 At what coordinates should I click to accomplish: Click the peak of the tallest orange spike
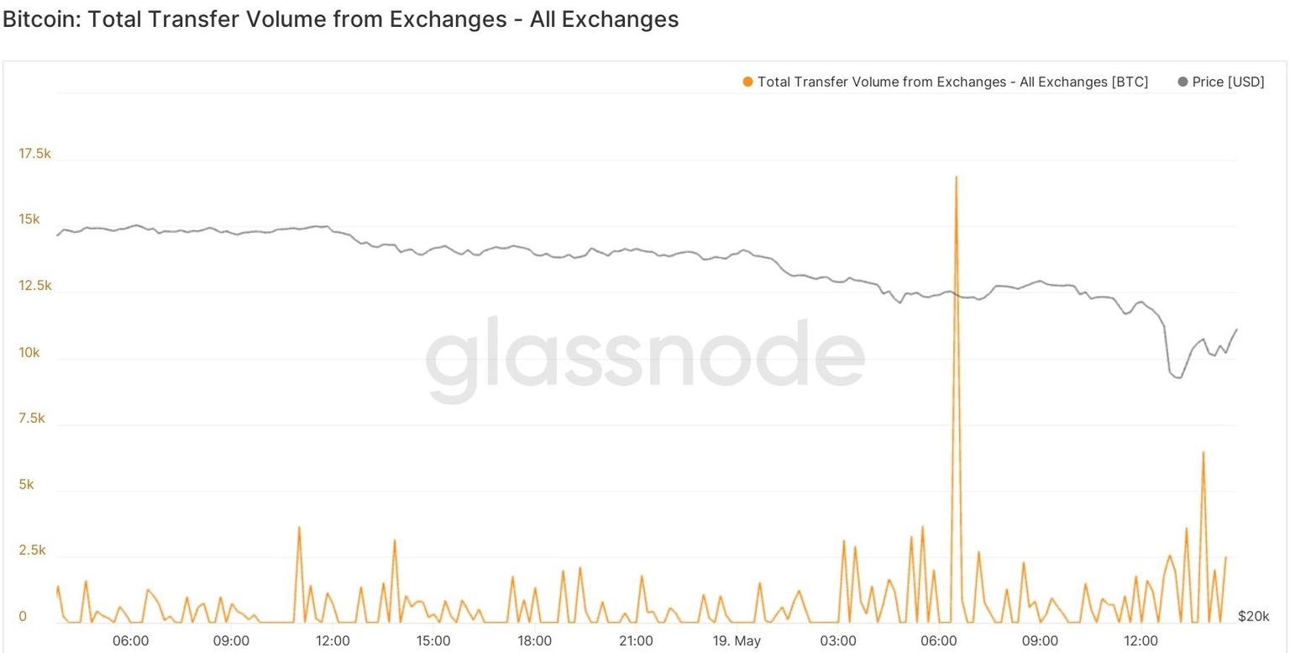coord(956,177)
